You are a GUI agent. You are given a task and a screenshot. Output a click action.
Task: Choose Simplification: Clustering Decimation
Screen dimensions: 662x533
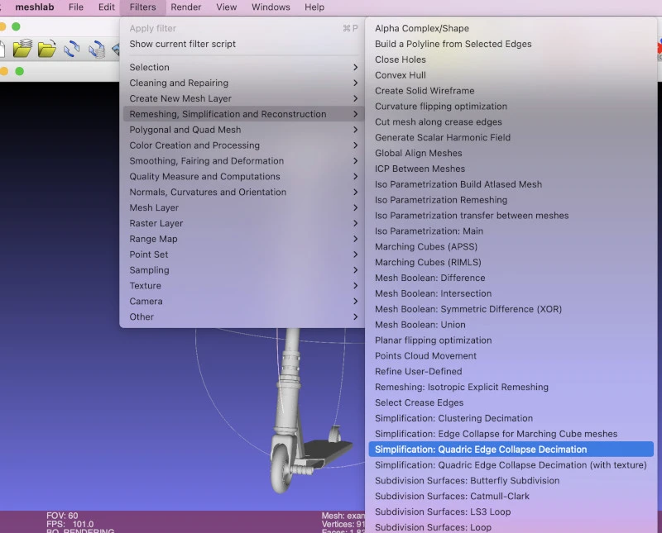tap(511, 418)
